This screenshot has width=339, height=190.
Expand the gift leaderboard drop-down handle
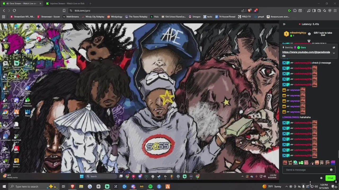(309, 41)
